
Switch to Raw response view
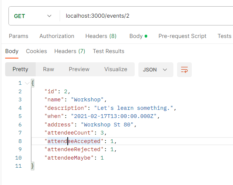point(48,69)
